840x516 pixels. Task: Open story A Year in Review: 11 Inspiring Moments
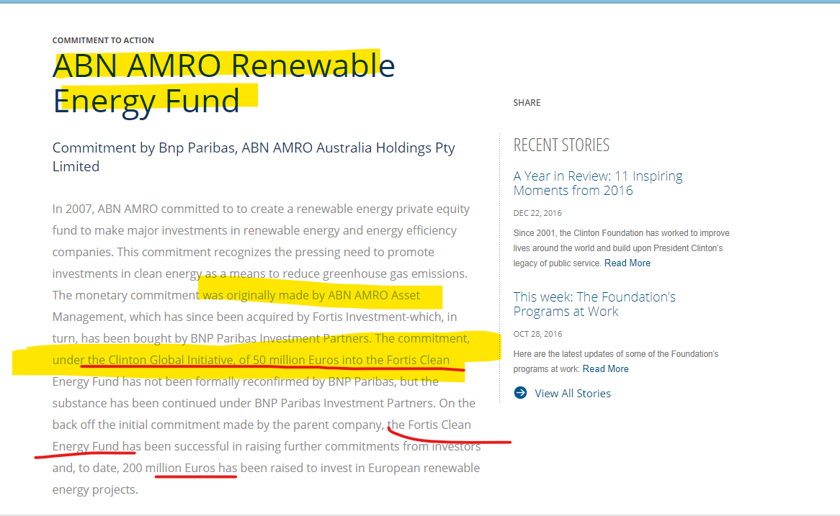(x=597, y=183)
